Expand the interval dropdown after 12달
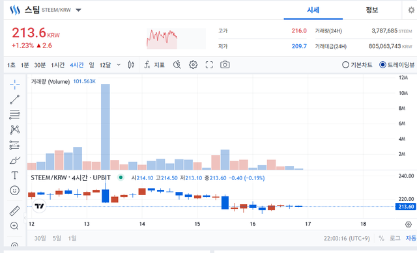This screenshot has height=253, width=417. 119,65
